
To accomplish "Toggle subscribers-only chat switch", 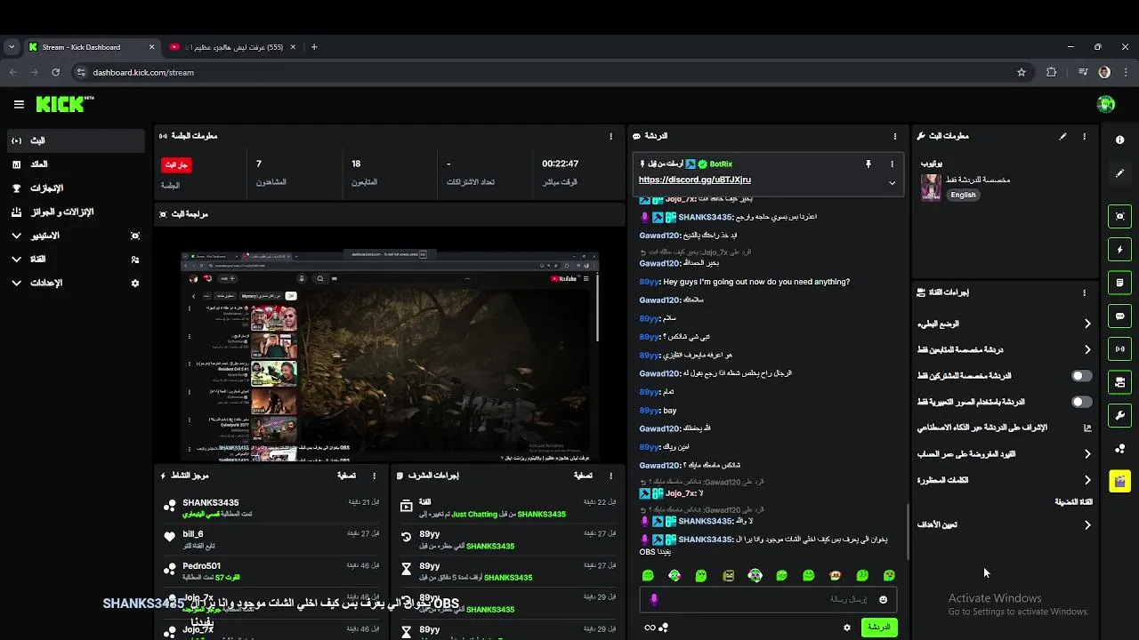I will tap(1081, 376).
